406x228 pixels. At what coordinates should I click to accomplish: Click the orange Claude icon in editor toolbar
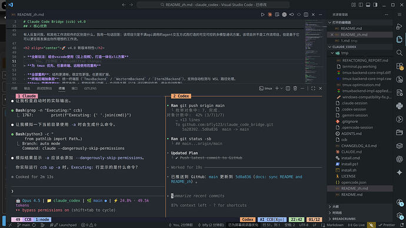[270, 15]
